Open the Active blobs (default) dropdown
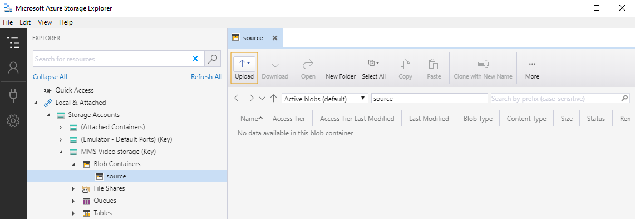Image resolution: width=635 pixels, height=219 pixels. [x=325, y=99]
